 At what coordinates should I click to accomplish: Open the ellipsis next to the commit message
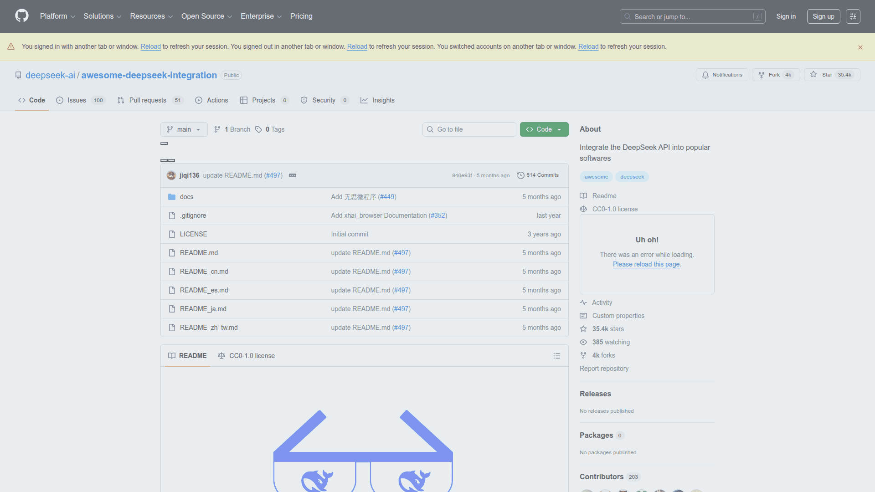point(292,175)
